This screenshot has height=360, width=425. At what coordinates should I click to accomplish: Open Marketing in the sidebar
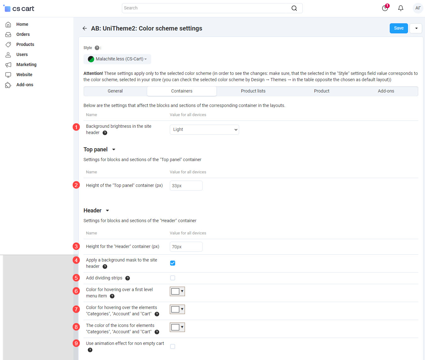26,65
